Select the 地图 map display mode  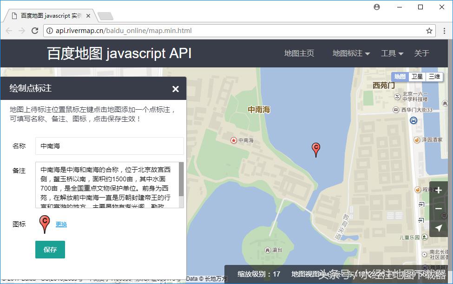pyautogui.click(x=400, y=76)
